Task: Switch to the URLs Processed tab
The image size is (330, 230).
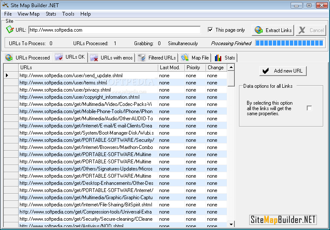Action: (27, 58)
